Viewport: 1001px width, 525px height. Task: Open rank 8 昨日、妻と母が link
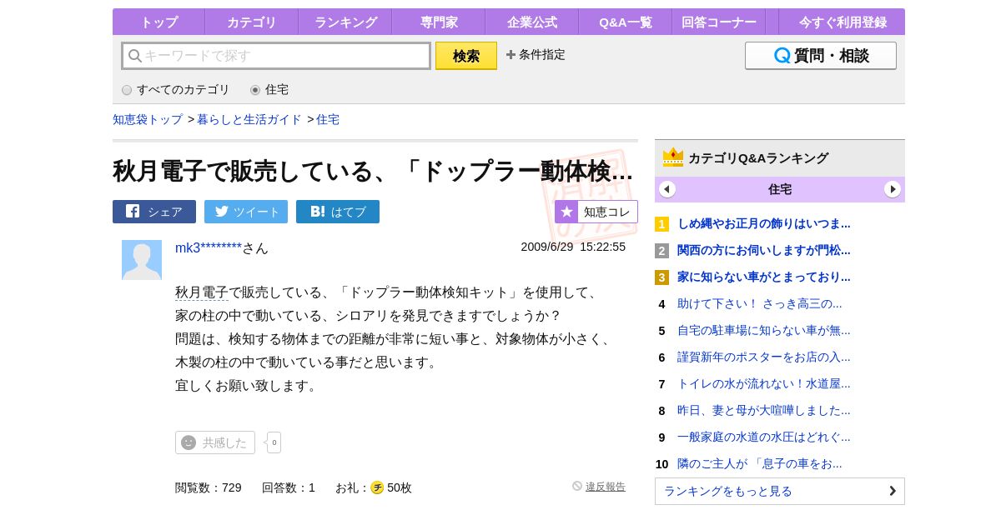tap(764, 410)
